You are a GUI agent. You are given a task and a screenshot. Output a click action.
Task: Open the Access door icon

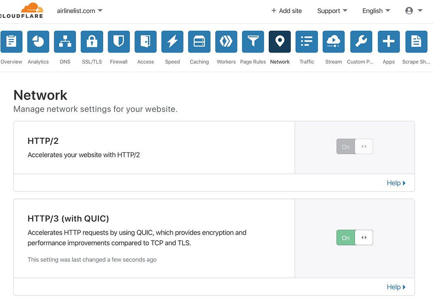[x=145, y=42]
